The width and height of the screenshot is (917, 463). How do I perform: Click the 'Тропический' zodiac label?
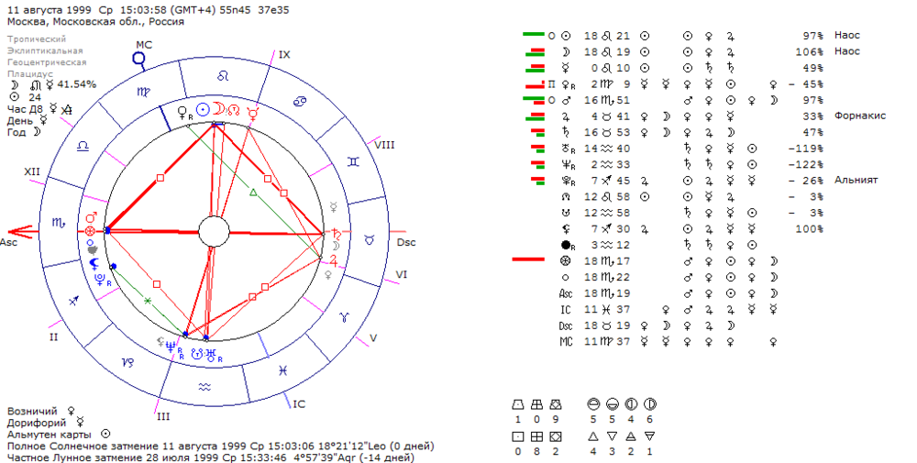click(37, 39)
